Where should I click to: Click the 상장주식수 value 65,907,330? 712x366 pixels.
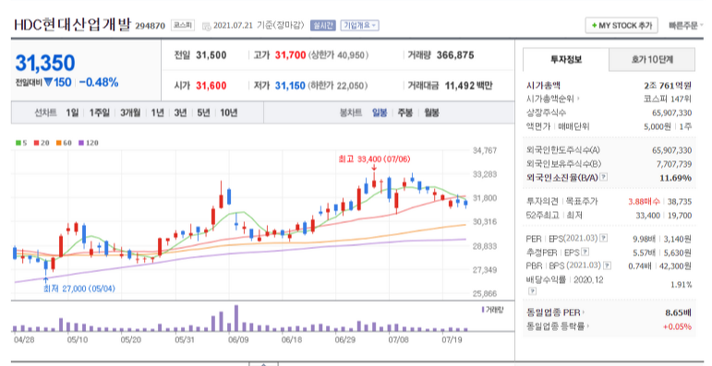point(672,112)
